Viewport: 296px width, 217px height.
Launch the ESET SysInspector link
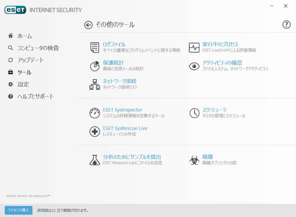click(123, 110)
